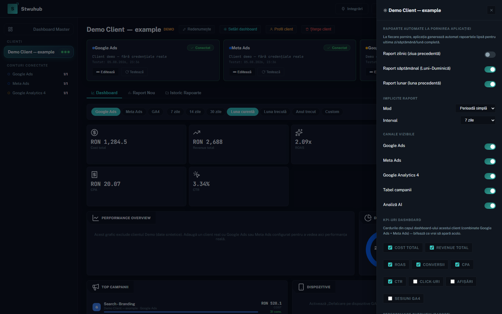Disable the Raport lunar toggle
This screenshot has height=314, width=502.
point(490,84)
